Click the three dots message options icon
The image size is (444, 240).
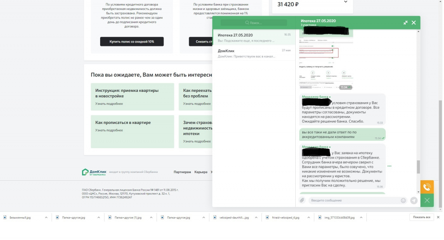(x=389, y=166)
